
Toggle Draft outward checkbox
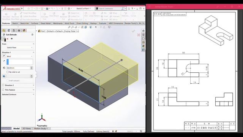[8, 81]
